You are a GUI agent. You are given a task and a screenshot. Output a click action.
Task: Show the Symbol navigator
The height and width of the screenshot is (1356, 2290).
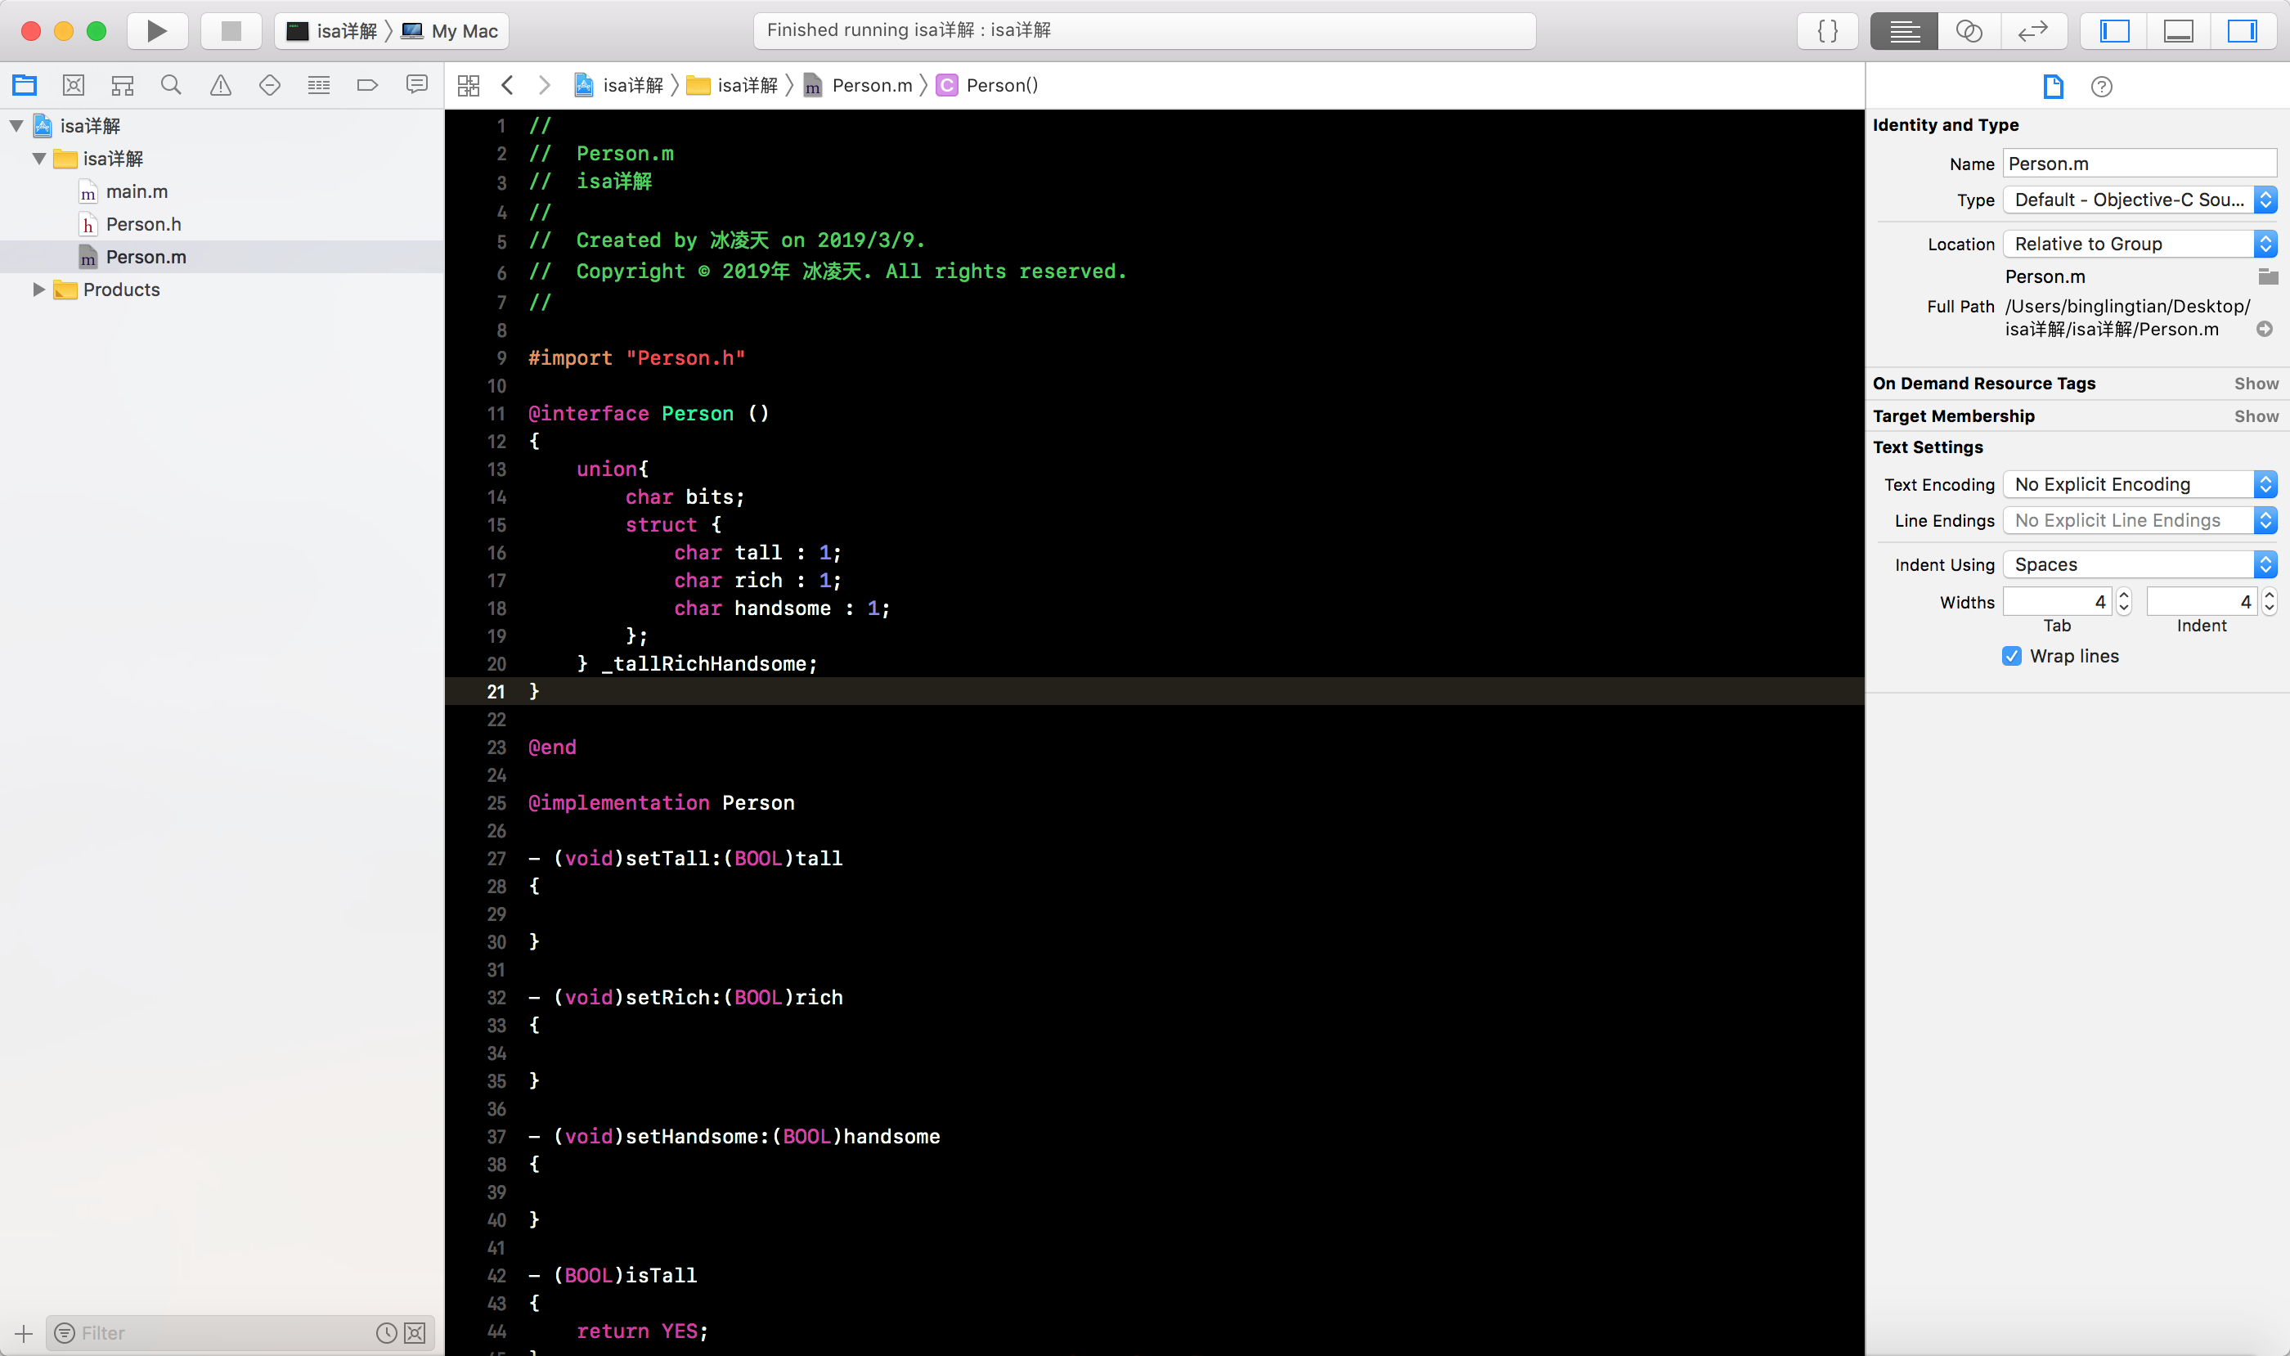123,85
